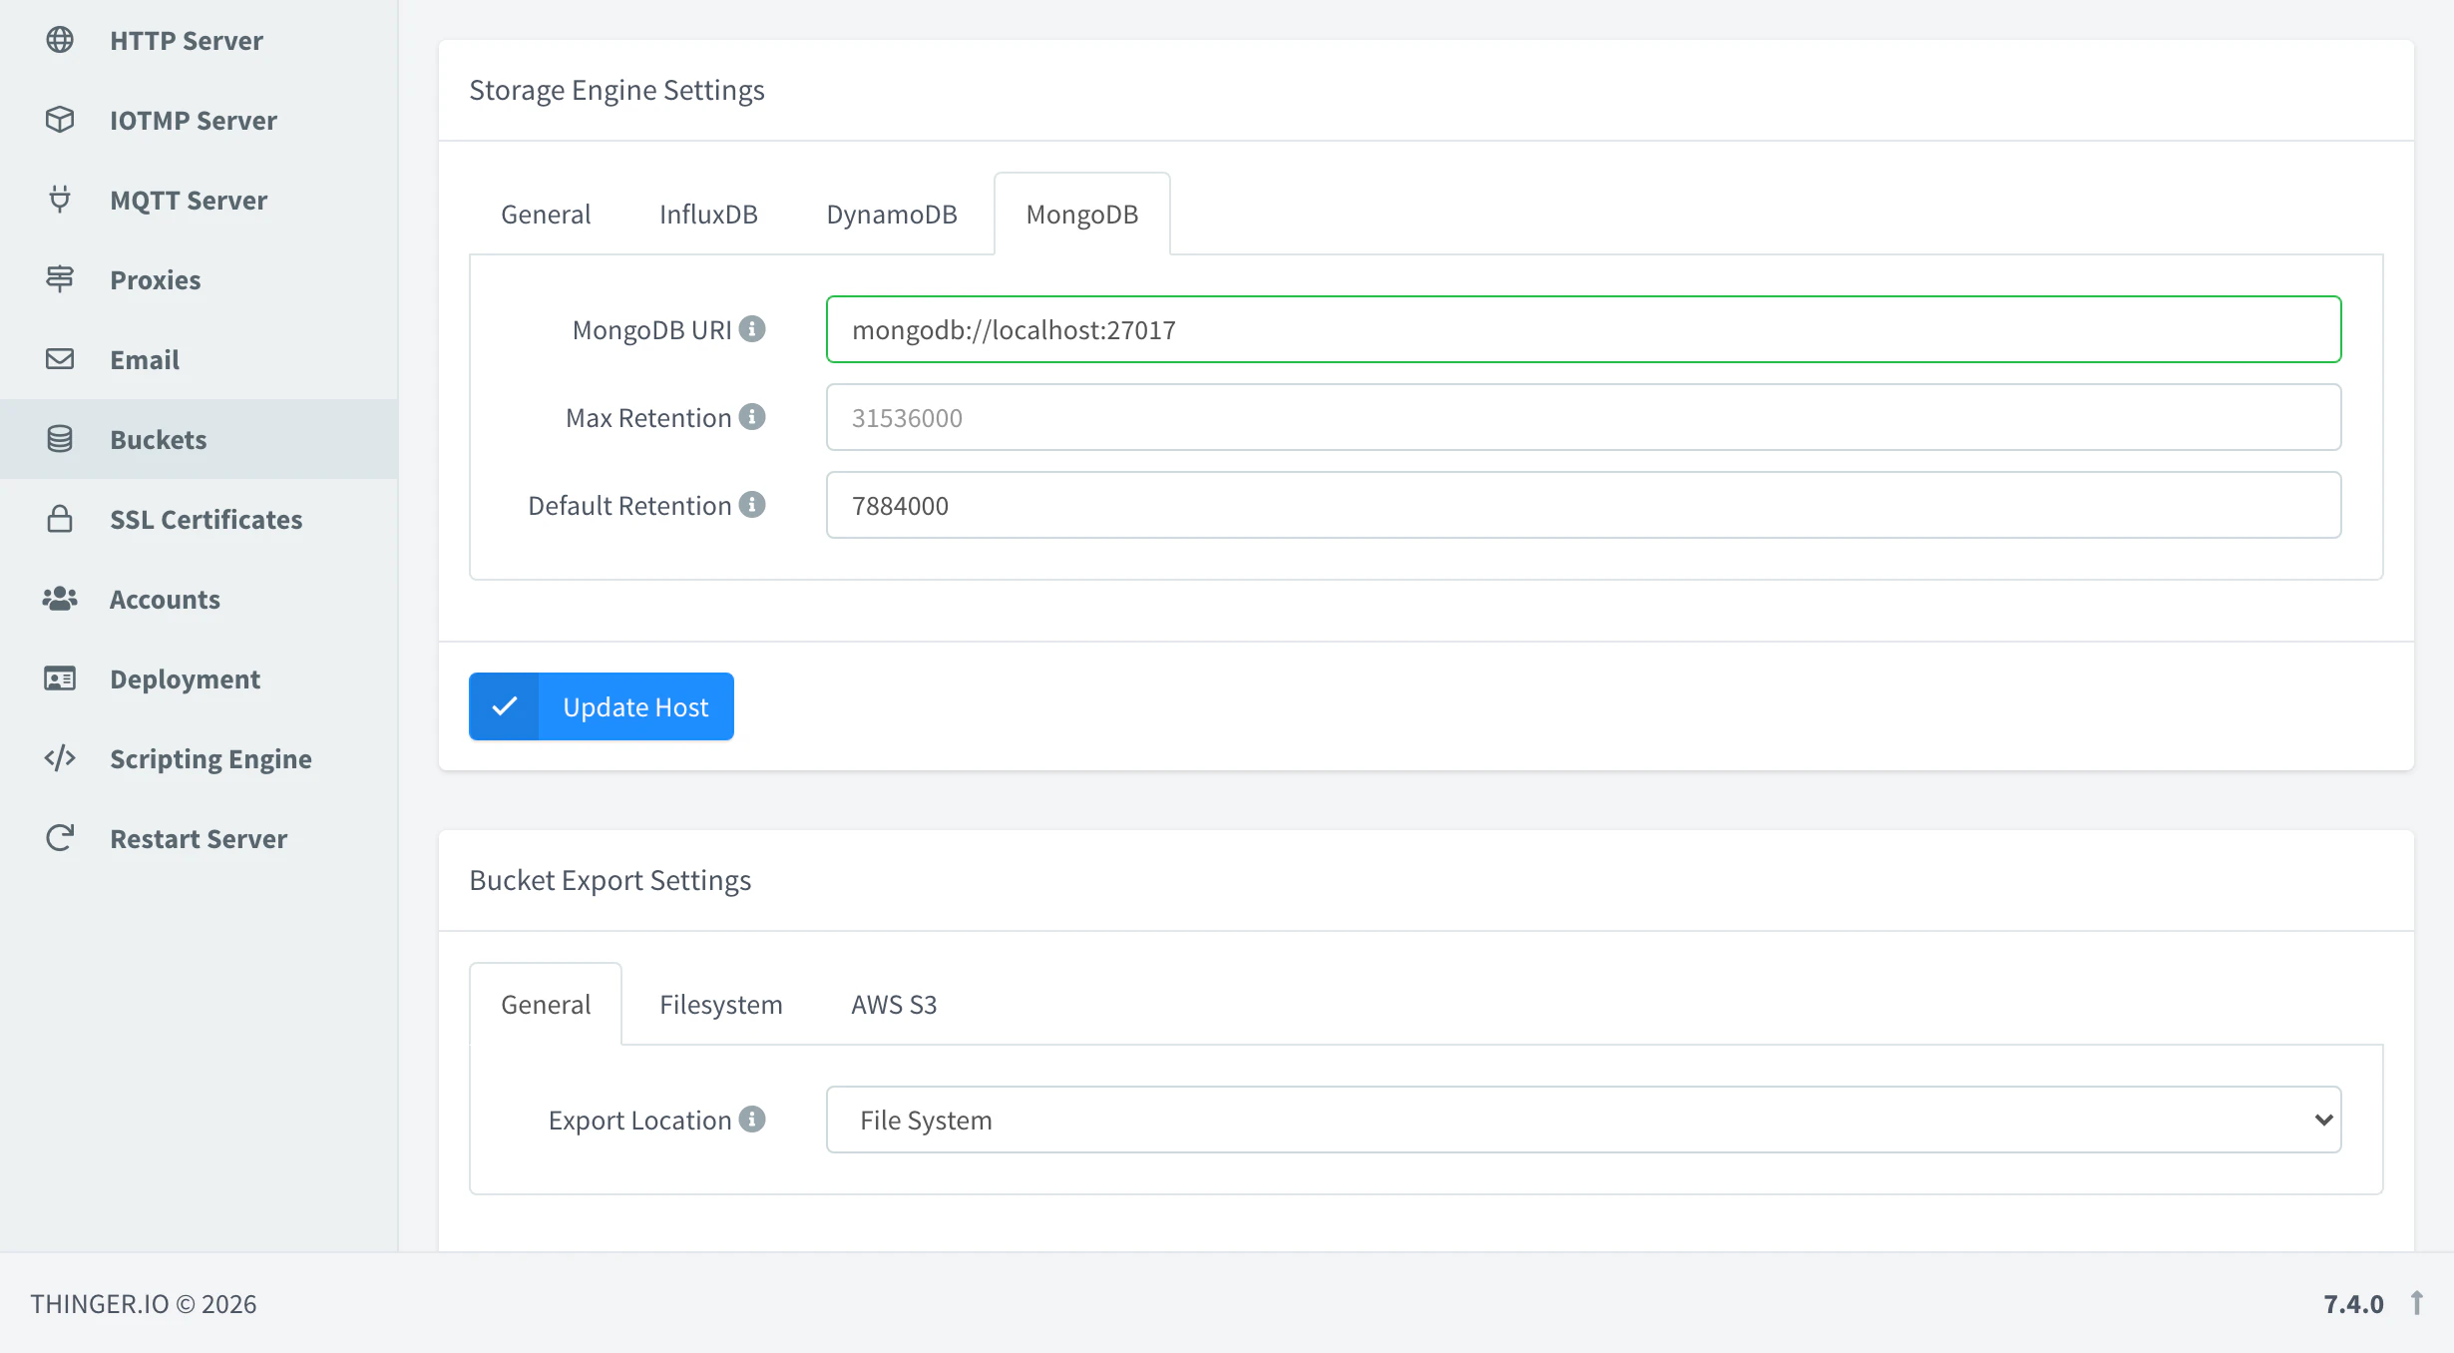
Task: Select the Bucket Export General tab
Action: [546, 1005]
